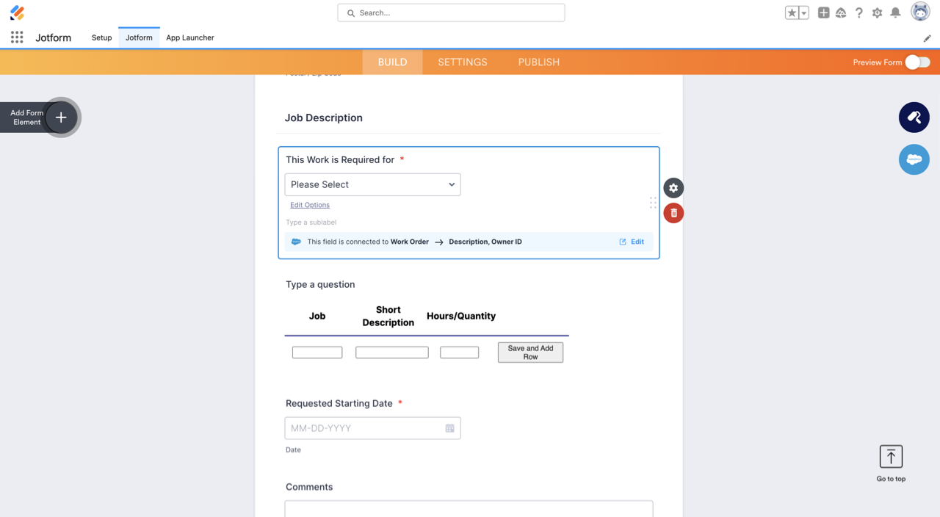Open the Form Designer paint roller icon
The width and height of the screenshot is (940, 517).
914,117
